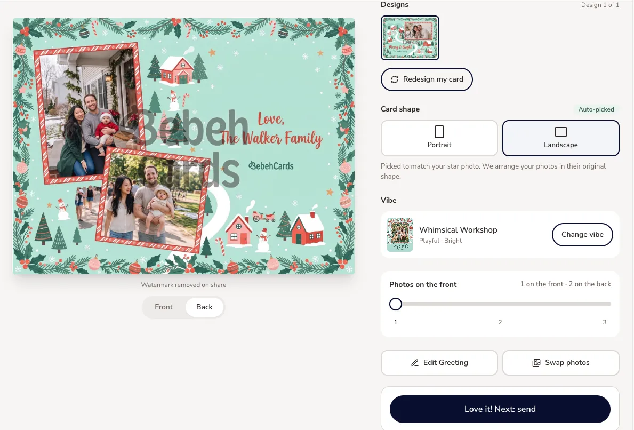The width and height of the screenshot is (634, 430).
Task: Click the Auto-picked badge
Action: click(x=596, y=109)
